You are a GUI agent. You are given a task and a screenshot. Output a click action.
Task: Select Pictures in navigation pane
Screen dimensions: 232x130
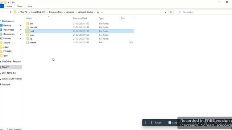click(x=7, y=38)
